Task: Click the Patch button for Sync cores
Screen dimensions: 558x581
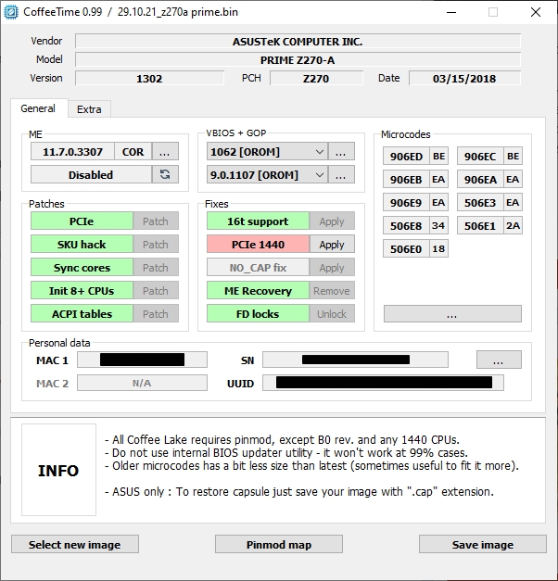Action: (x=156, y=268)
